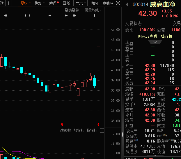Toggle 画线 drawing line mode
This screenshot has height=159, width=181.
(x=67, y=3)
